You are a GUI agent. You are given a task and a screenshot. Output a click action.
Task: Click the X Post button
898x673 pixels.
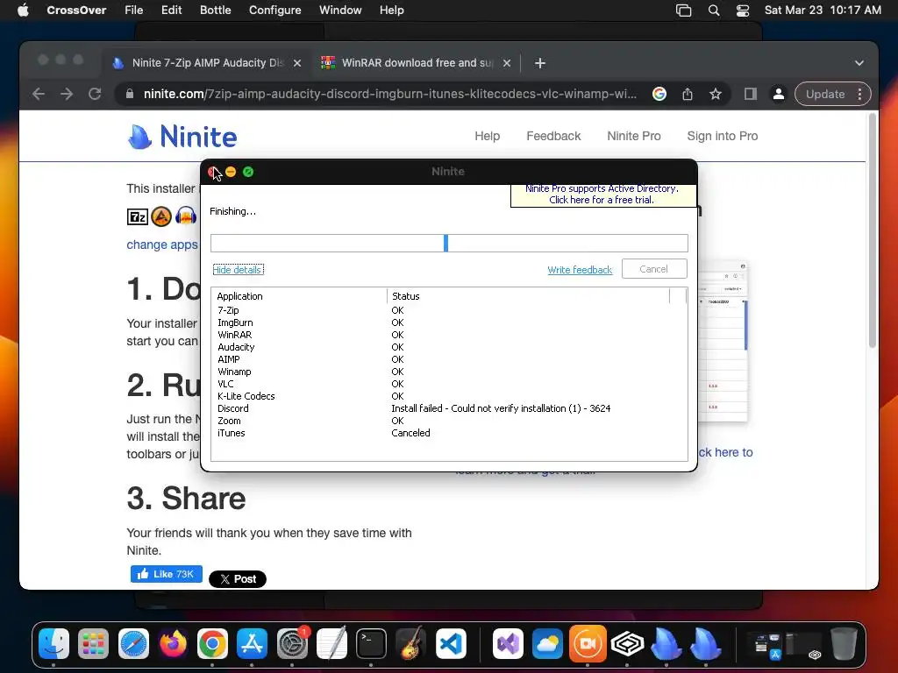click(238, 579)
